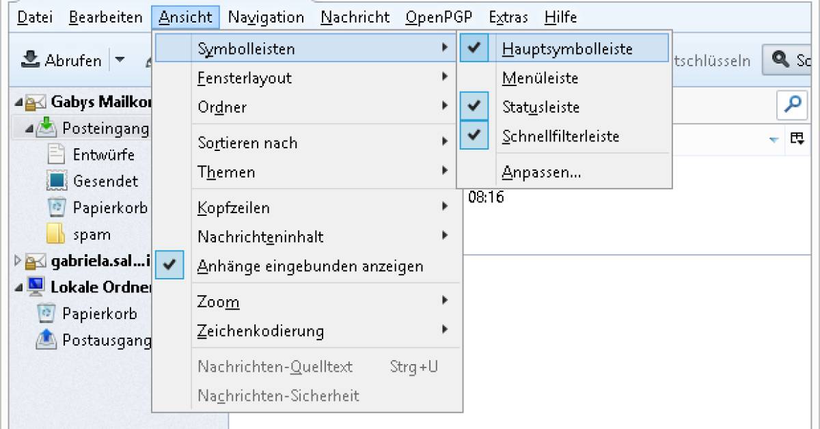This screenshot has height=429, width=820.
Task: Open the Nachrichteninhalt submenu
Action: point(307,237)
